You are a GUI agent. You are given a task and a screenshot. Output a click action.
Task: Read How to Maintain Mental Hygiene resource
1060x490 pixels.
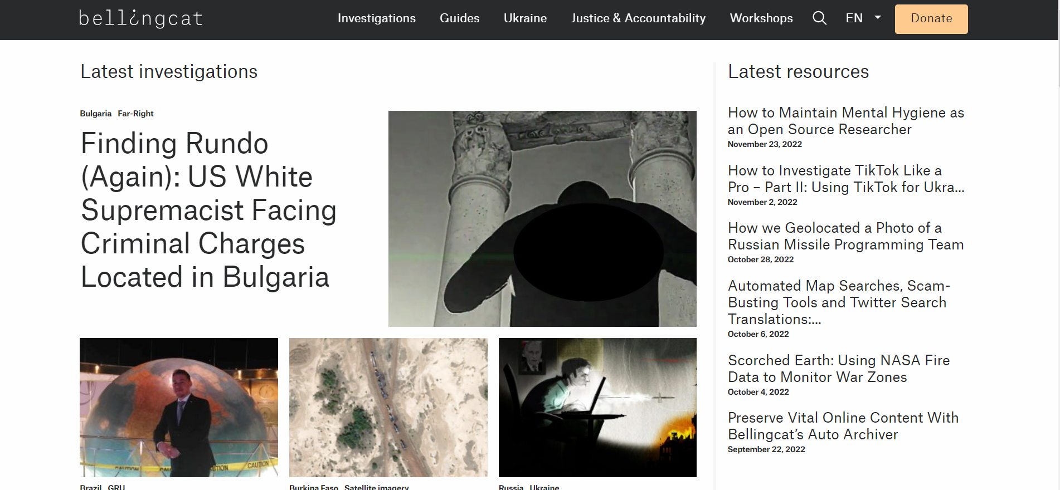[846, 121]
